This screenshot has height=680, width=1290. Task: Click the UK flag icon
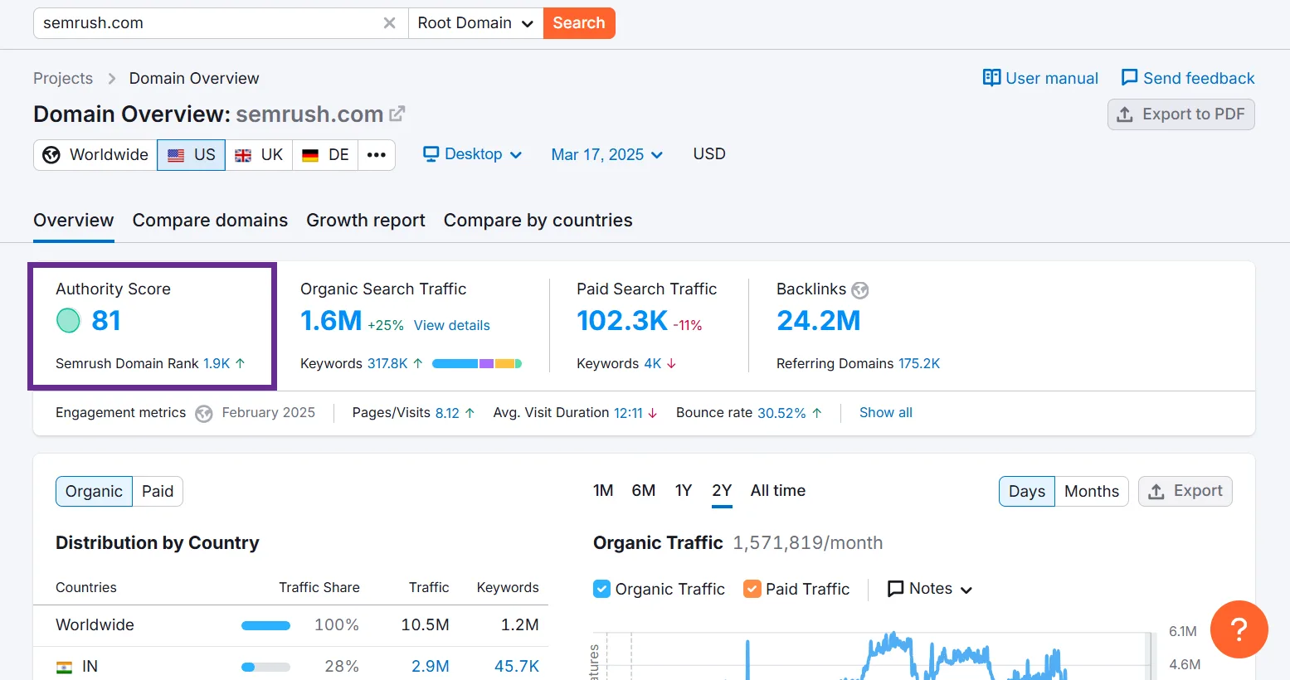[x=243, y=155]
